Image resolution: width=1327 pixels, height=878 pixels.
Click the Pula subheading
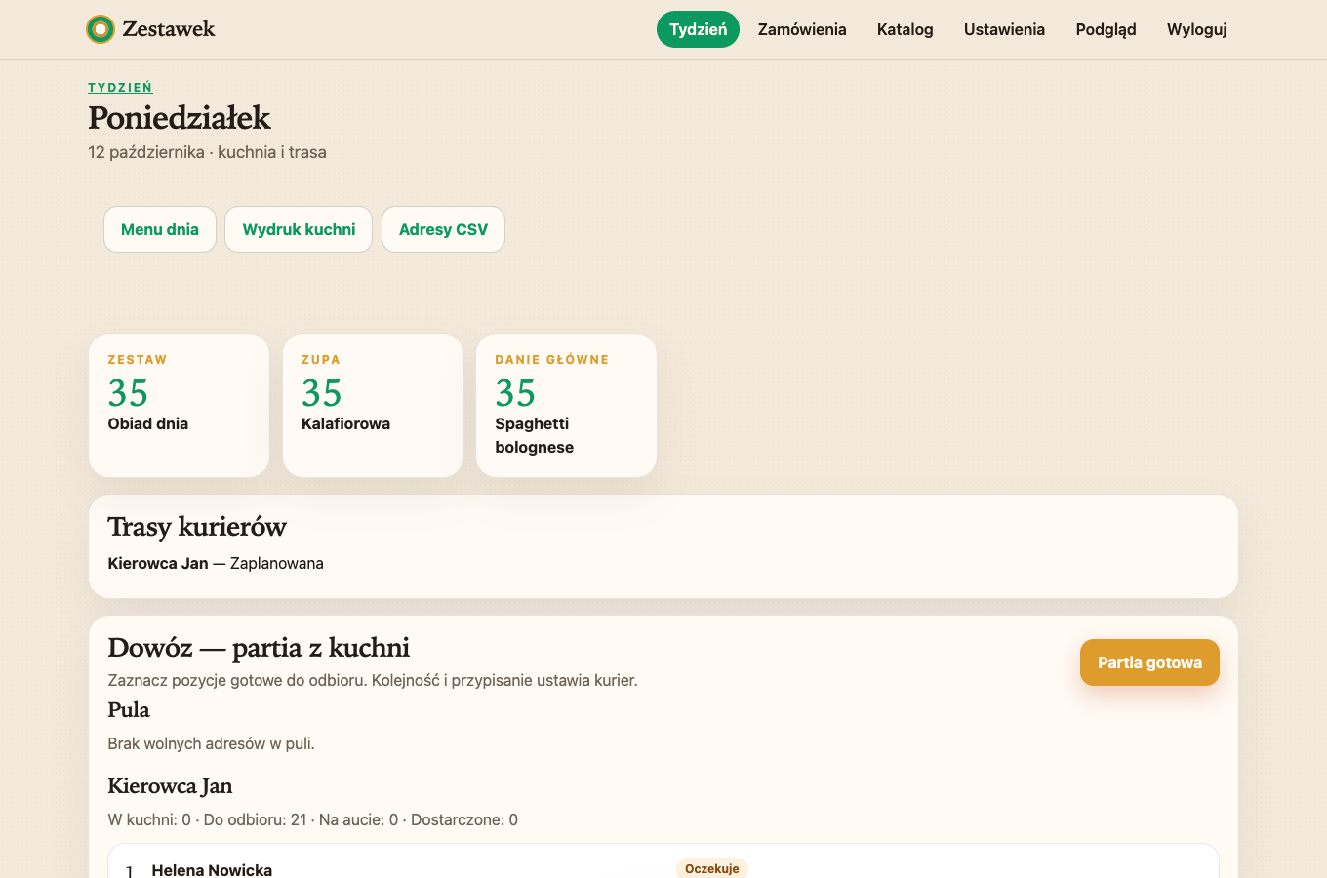tap(129, 710)
